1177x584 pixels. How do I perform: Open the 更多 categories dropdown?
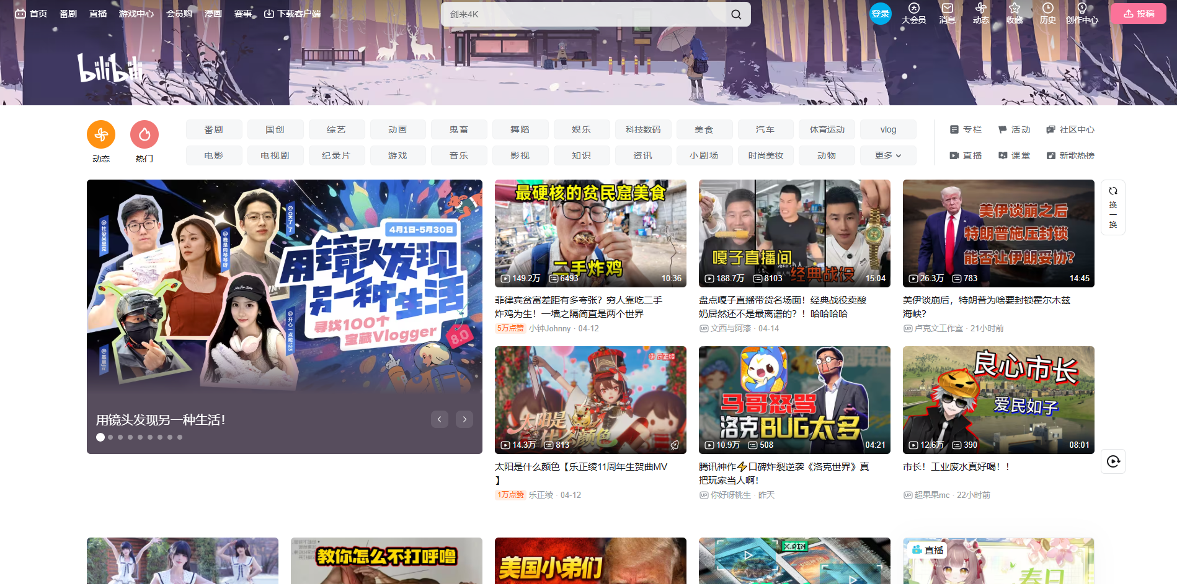pyautogui.click(x=887, y=155)
